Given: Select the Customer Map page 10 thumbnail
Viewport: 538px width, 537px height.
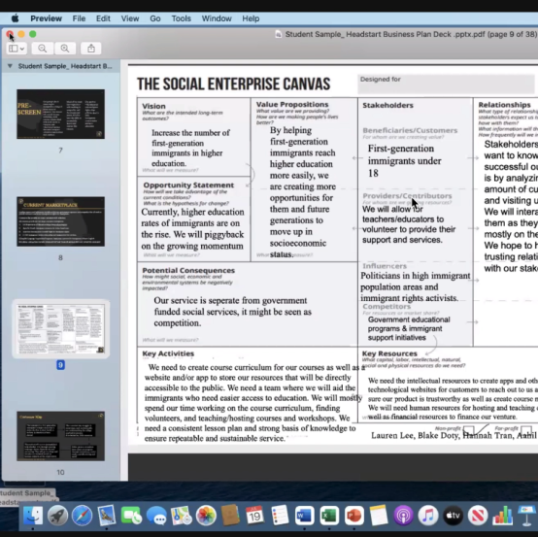Looking at the screenshot, I should click(x=61, y=436).
